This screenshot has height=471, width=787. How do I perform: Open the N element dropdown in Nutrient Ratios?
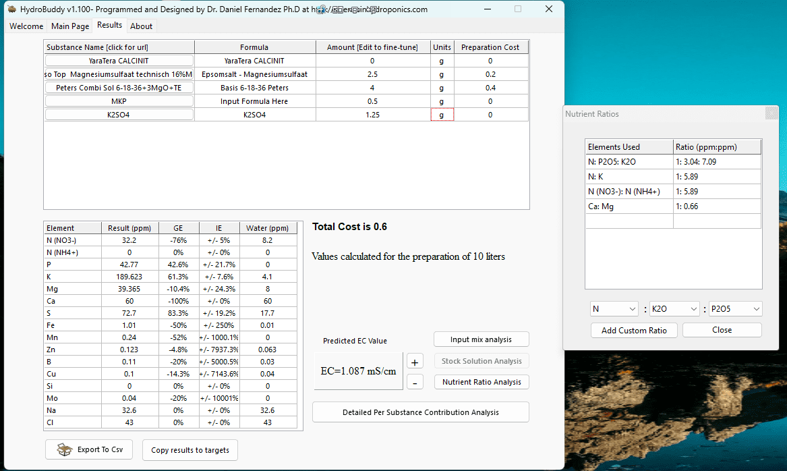click(614, 309)
